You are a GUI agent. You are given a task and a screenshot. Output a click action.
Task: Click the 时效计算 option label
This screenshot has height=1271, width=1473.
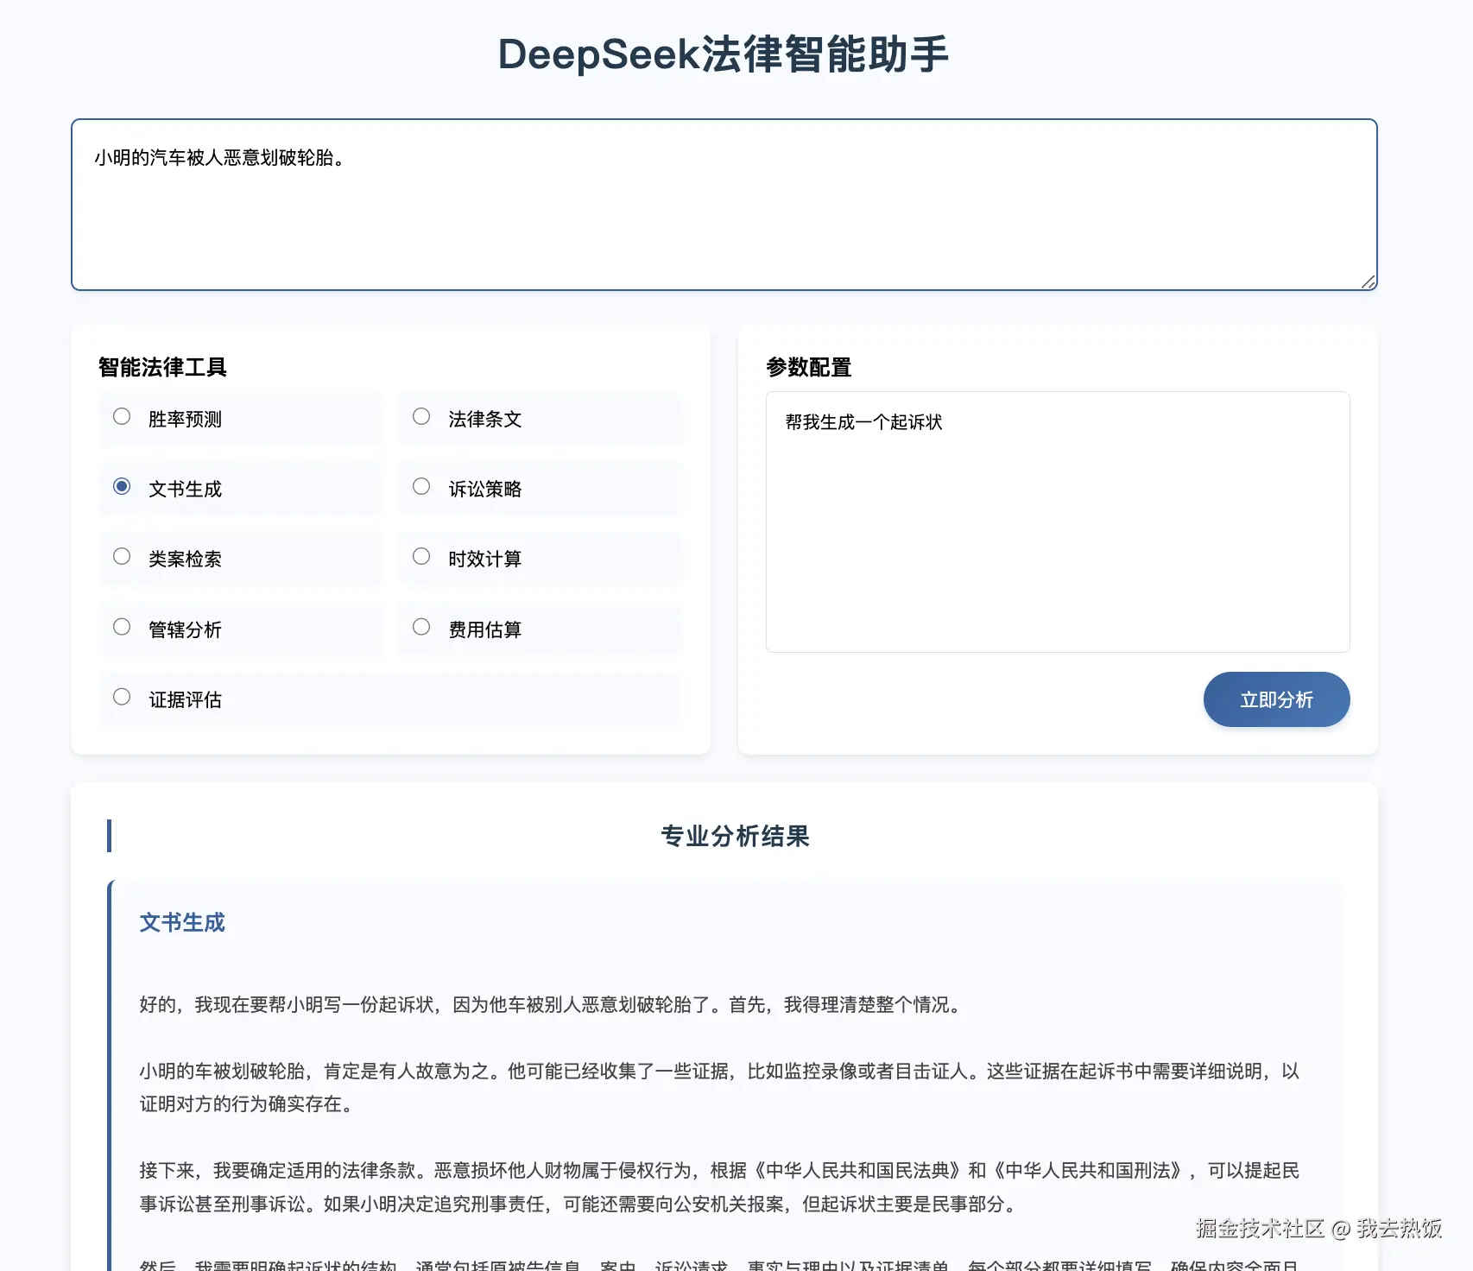[x=485, y=560]
